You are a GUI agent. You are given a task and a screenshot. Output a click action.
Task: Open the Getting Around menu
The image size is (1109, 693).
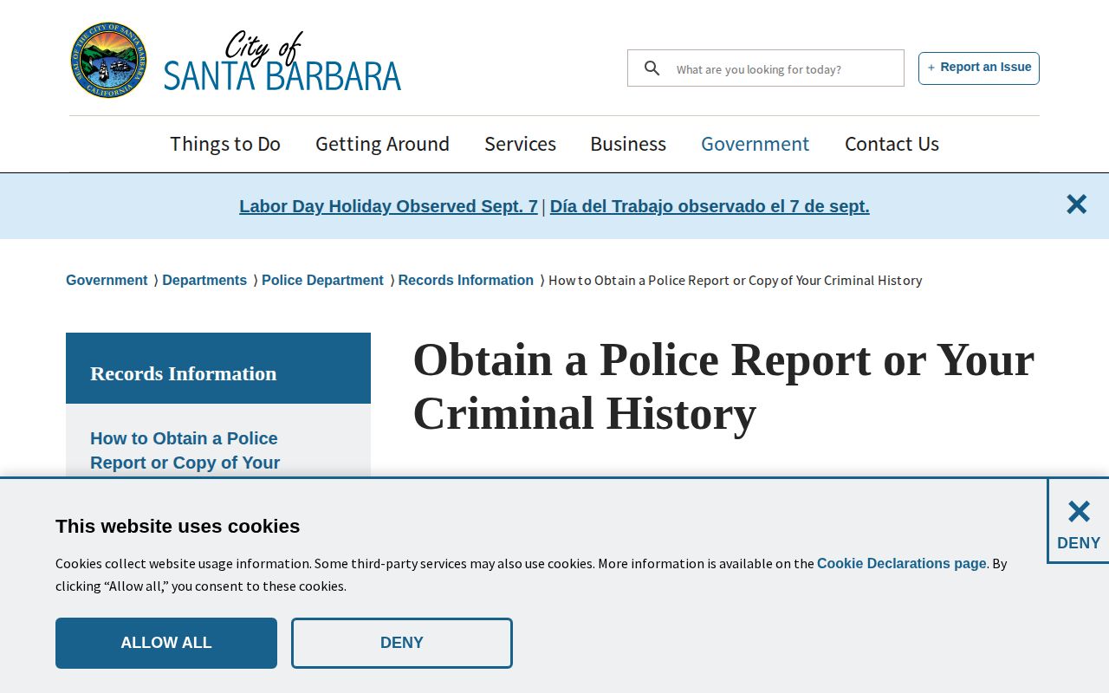(382, 144)
